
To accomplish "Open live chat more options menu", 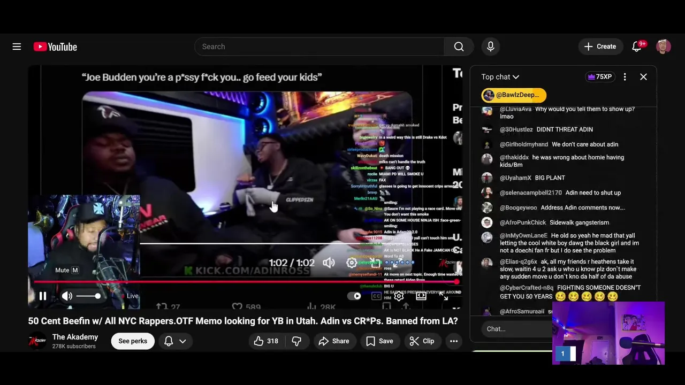I will (x=625, y=77).
